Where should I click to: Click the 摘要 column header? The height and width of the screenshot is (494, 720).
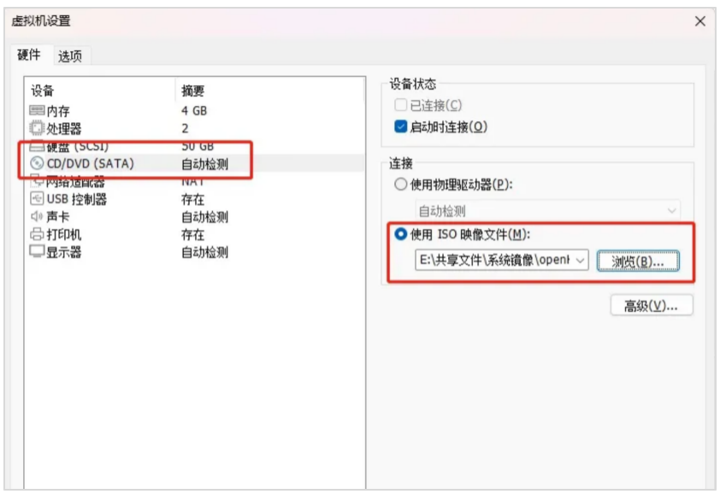point(193,91)
